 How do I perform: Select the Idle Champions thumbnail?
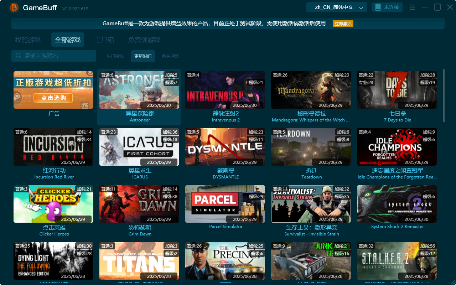[397, 147]
